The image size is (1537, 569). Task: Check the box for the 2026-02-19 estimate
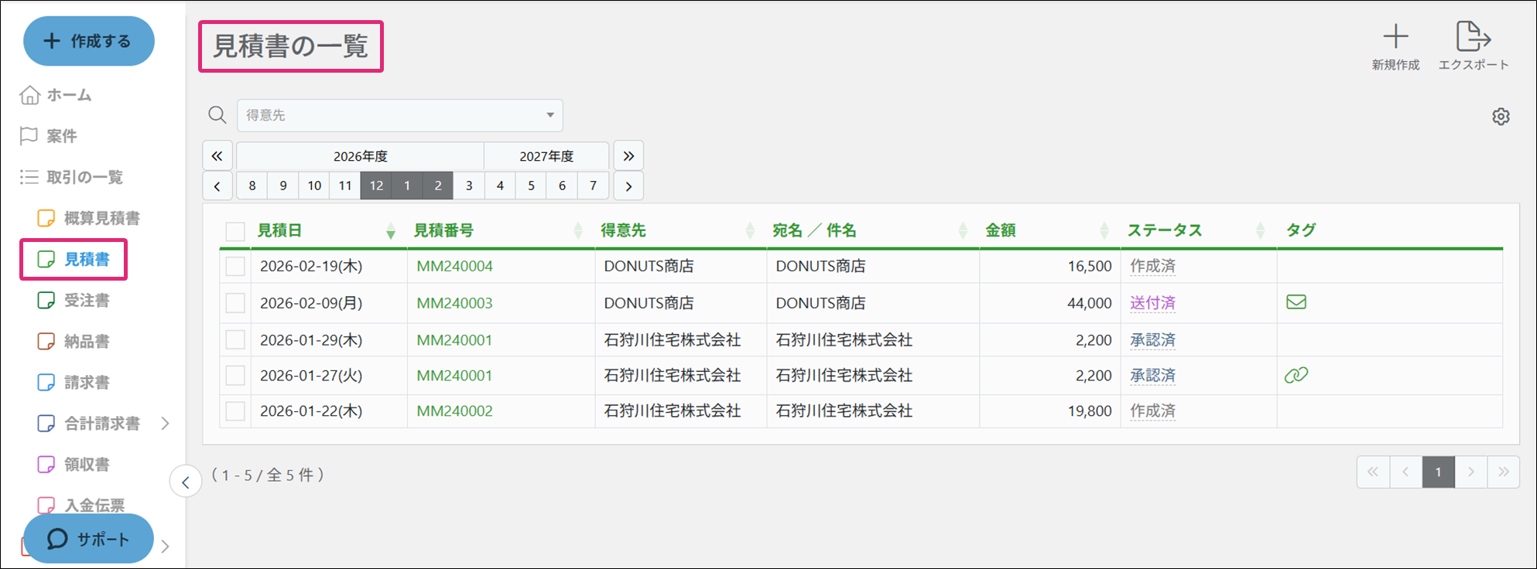tap(235, 267)
